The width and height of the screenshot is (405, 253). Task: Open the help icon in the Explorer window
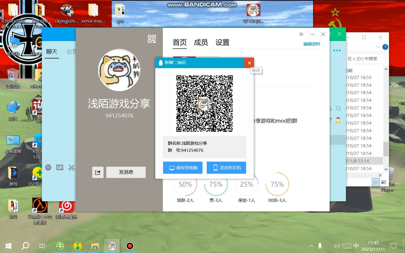385,47
